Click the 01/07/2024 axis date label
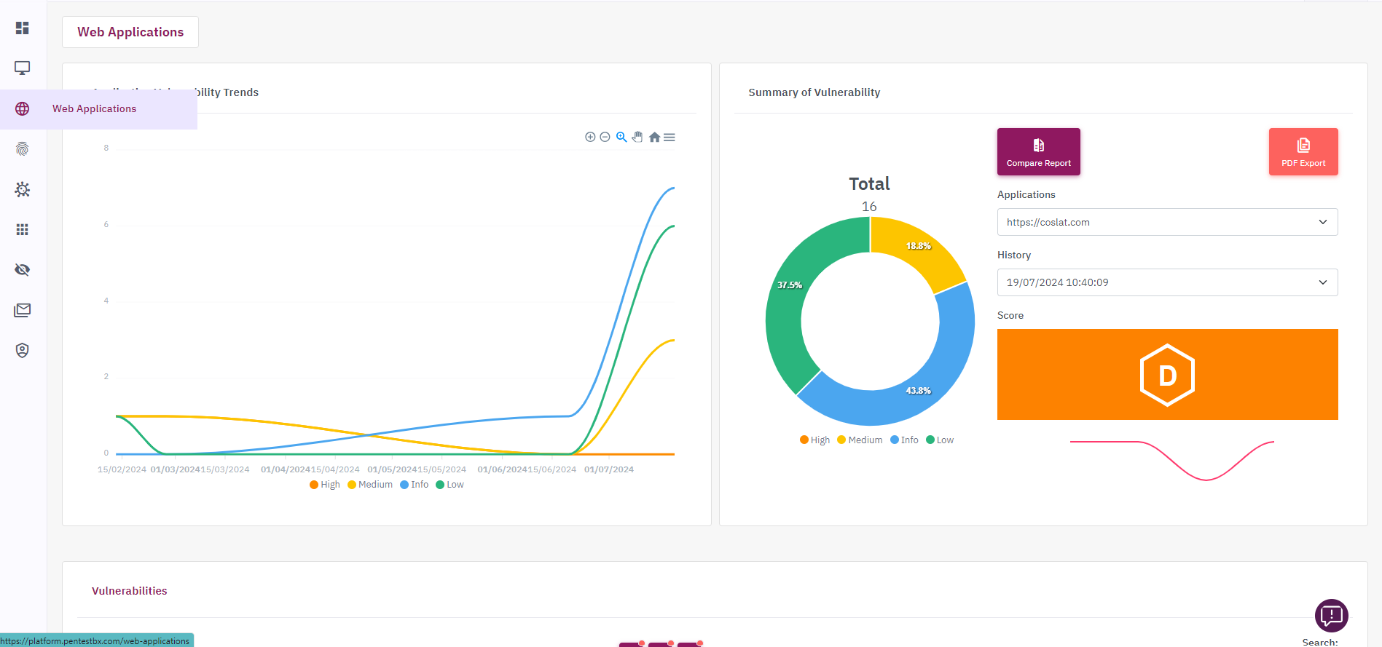Image resolution: width=1382 pixels, height=647 pixels. click(x=609, y=469)
